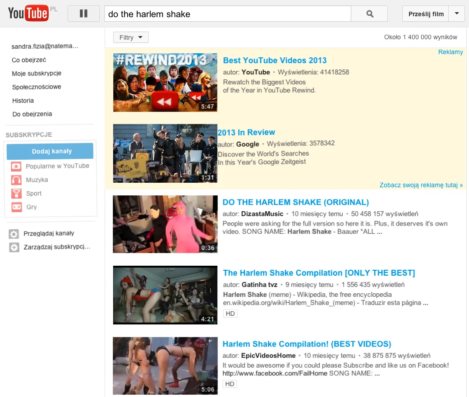Click Zobacz swoją reklamę tutaj link
This screenshot has height=397, width=469.
(421, 185)
